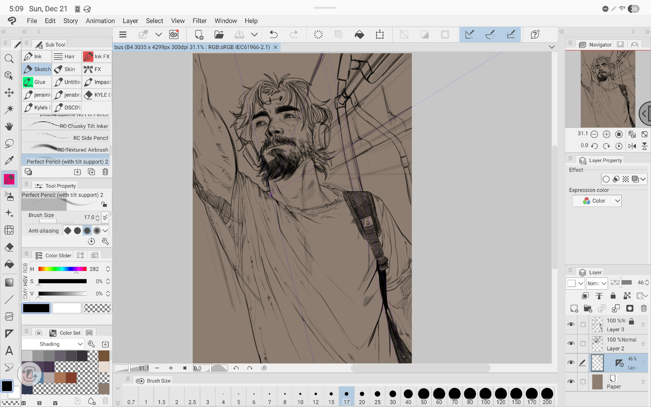Image resolution: width=651 pixels, height=407 pixels.
Task: Click the Undo arrow in command bar
Action: (x=273, y=34)
